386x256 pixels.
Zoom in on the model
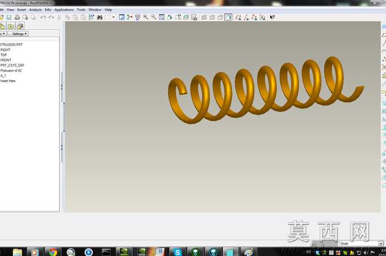pos(146,17)
